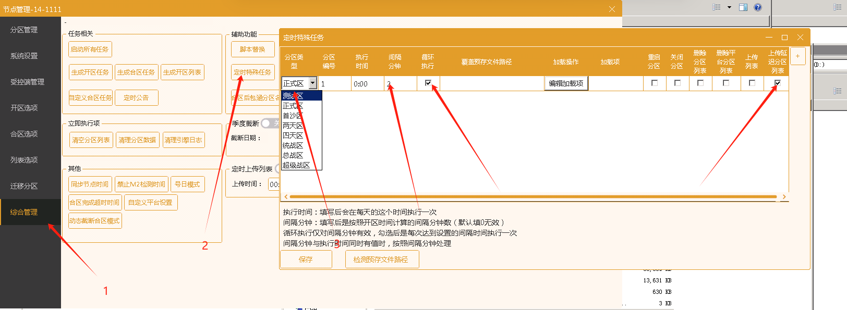Click the 自定义平台设置 button

pyautogui.click(x=151, y=203)
